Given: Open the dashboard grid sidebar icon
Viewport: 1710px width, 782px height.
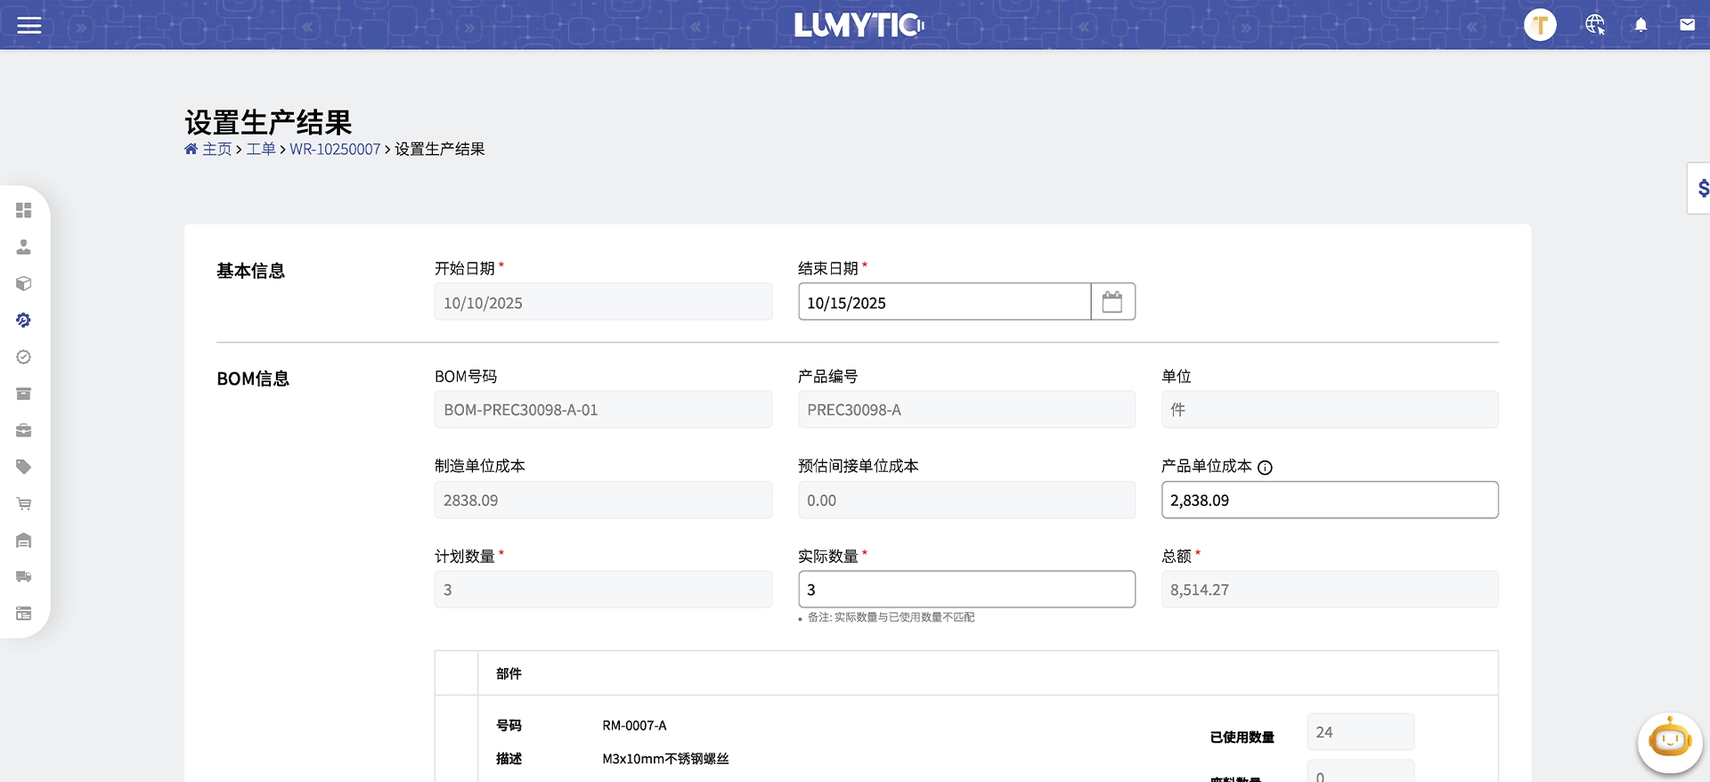Looking at the screenshot, I should click(x=24, y=210).
